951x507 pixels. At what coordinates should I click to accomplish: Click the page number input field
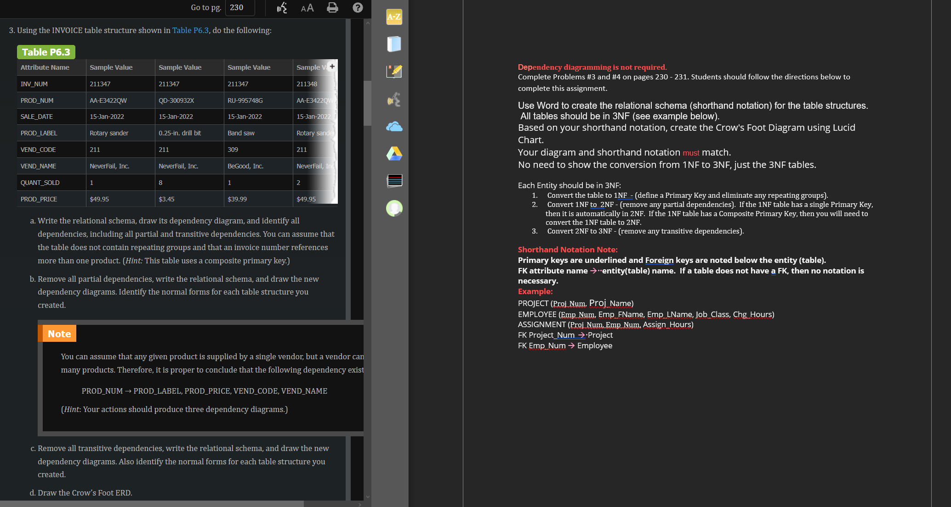point(240,8)
